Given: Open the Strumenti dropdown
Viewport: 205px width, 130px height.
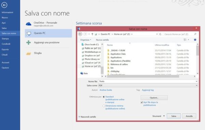Looking at the screenshot, I should click(158, 116).
